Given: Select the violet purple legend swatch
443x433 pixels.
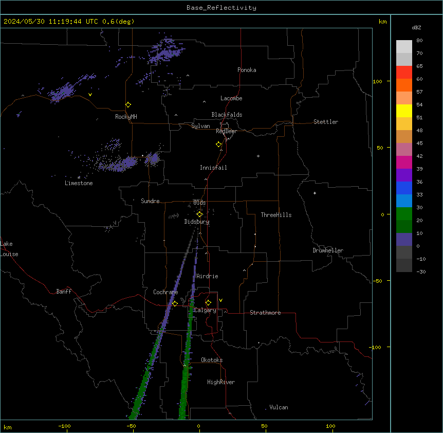Looking at the screenshot, I should point(404,175).
